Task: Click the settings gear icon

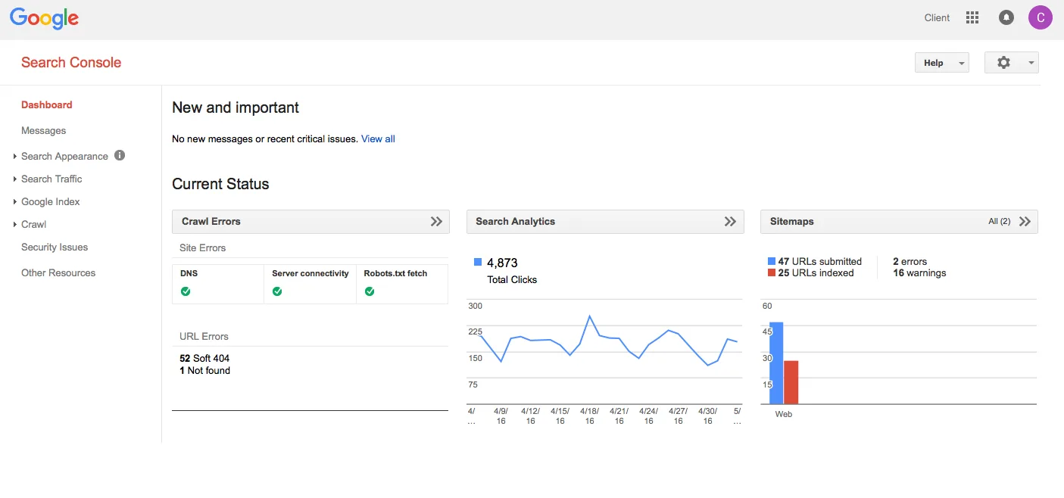Action: point(1003,63)
